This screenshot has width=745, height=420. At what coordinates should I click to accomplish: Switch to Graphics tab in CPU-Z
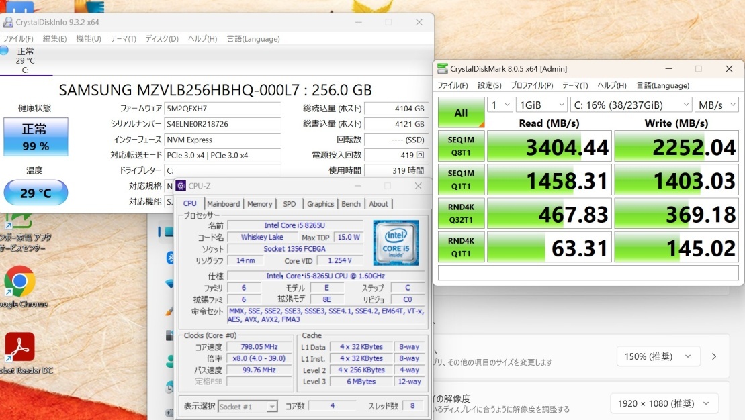coord(320,204)
